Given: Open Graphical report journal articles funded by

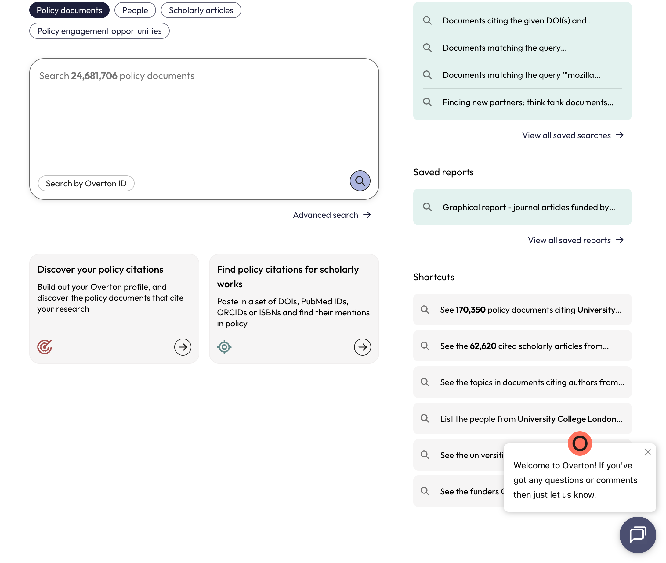Looking at the screenshot, I should click(x=522, y=207).
